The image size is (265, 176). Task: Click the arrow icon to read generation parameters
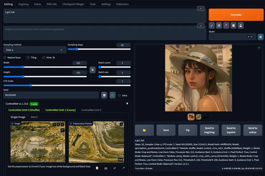(x=212, y=25)
